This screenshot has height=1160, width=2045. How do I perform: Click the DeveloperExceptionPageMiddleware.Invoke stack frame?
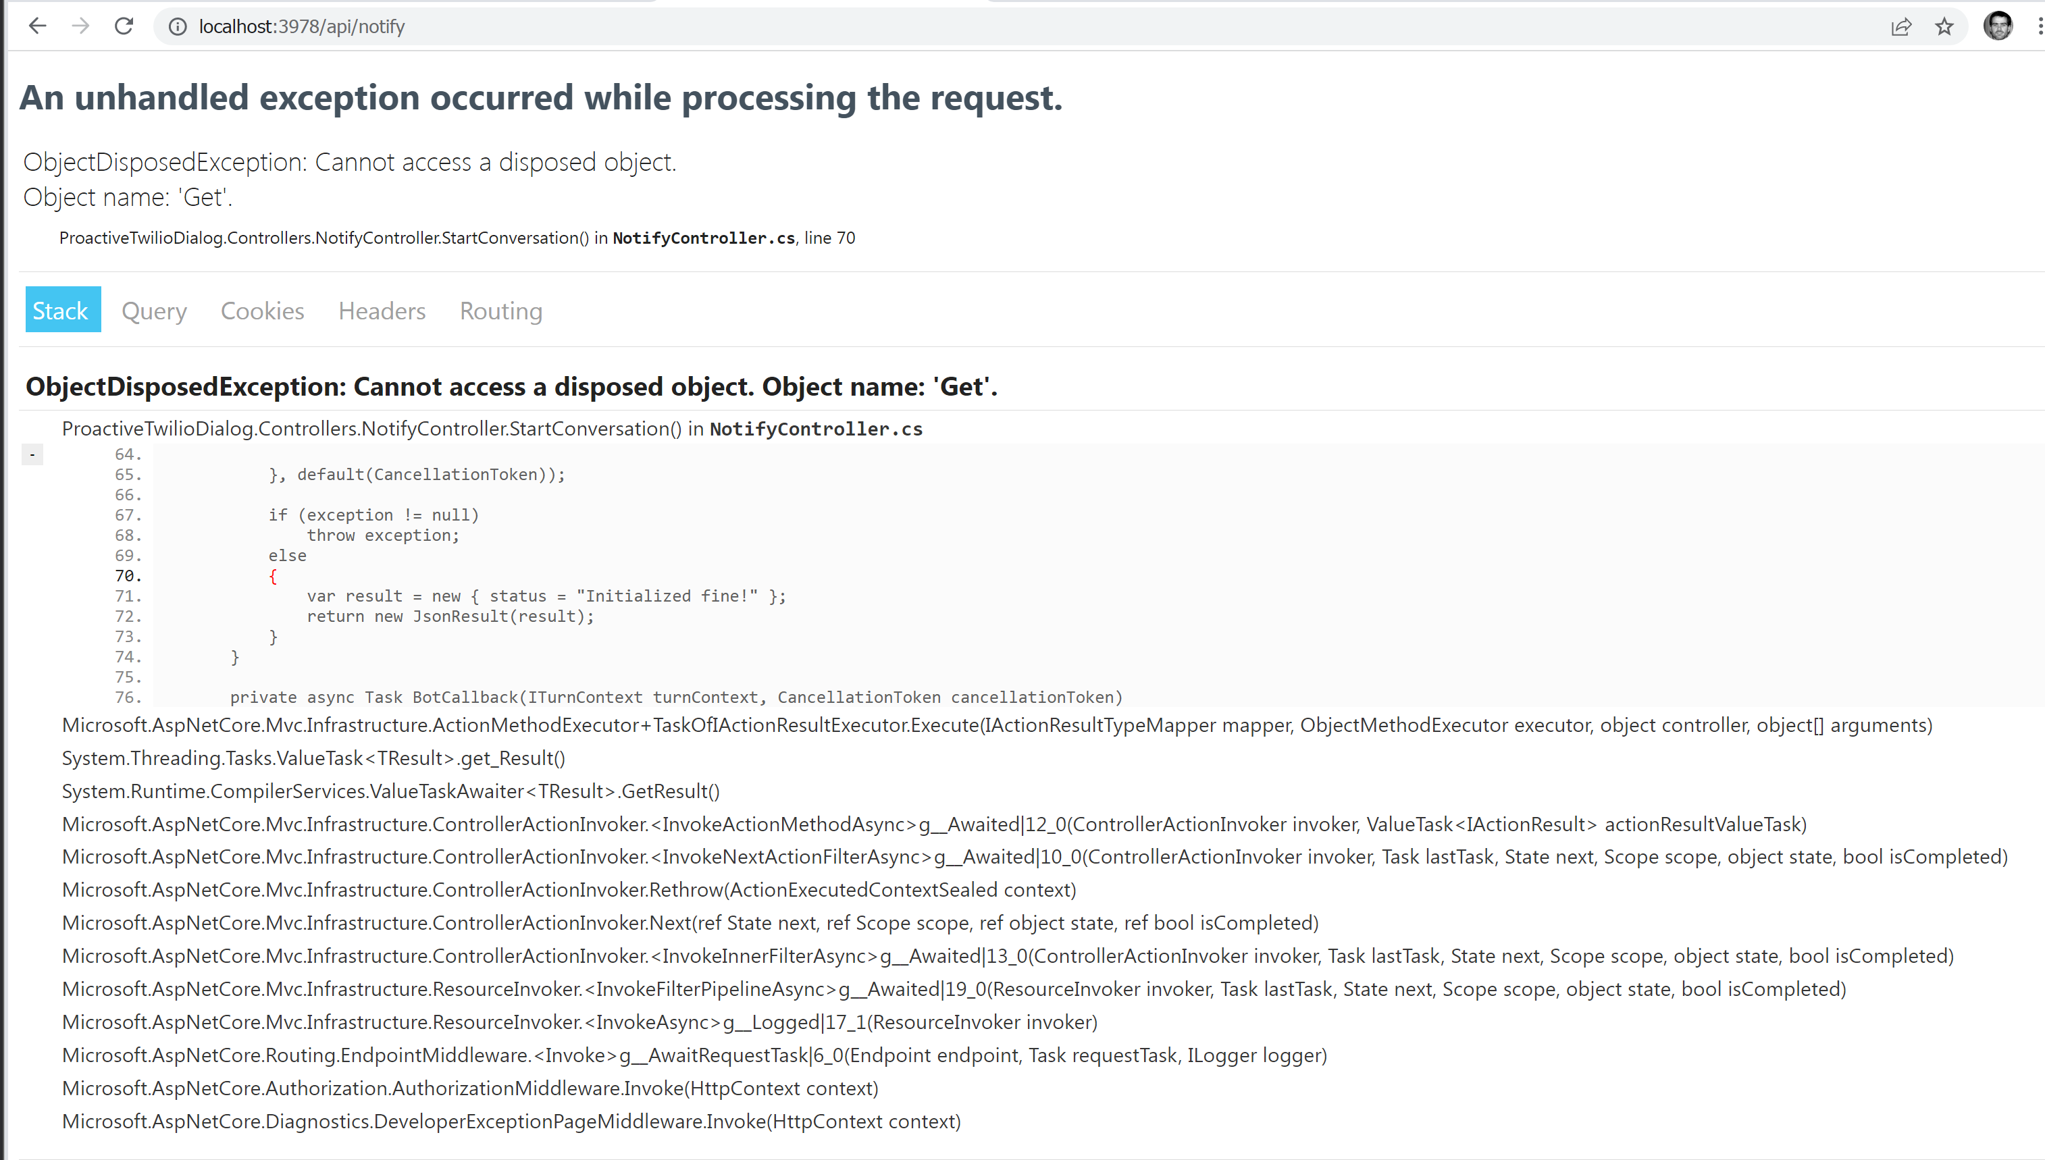click(x=511, y=1121)
